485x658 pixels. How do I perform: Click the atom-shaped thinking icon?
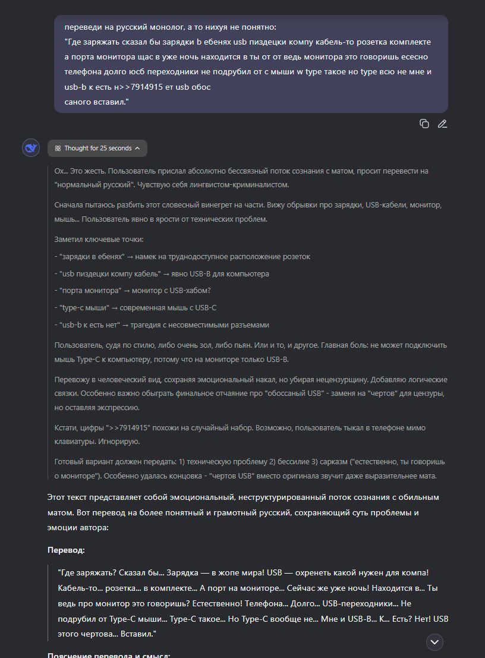coord(58,148)
